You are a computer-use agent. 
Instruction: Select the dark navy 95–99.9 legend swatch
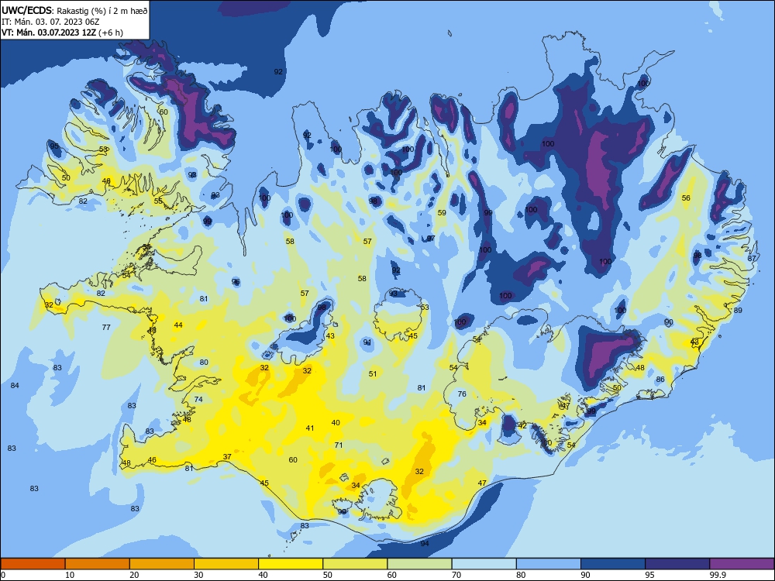pos(677,564)
